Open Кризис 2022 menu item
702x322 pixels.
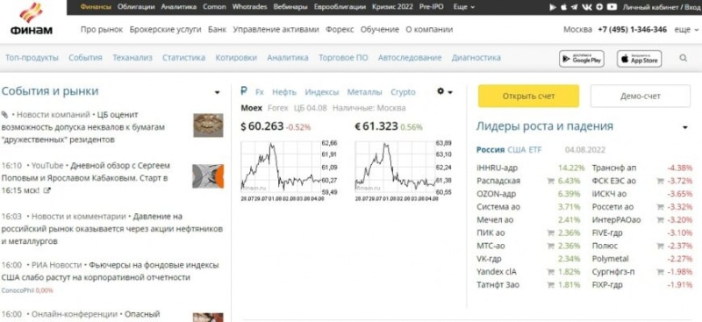[x=392, y=7]
